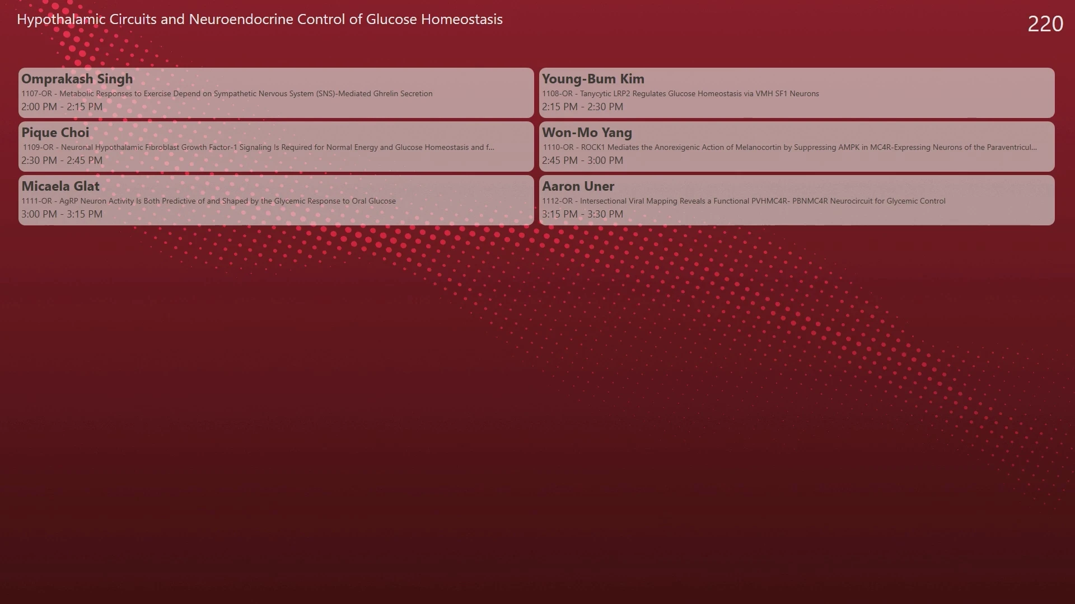Click the 3:00 PM - 3:15 PM time slot
Screen dimensions: 1075x604
point(62,214)
